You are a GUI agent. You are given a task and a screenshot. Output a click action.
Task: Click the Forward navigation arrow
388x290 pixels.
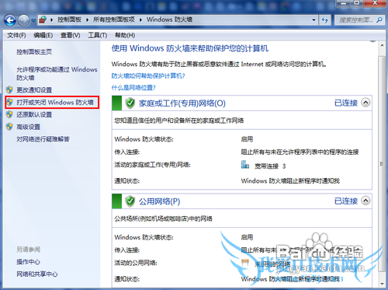coord(24,20)
